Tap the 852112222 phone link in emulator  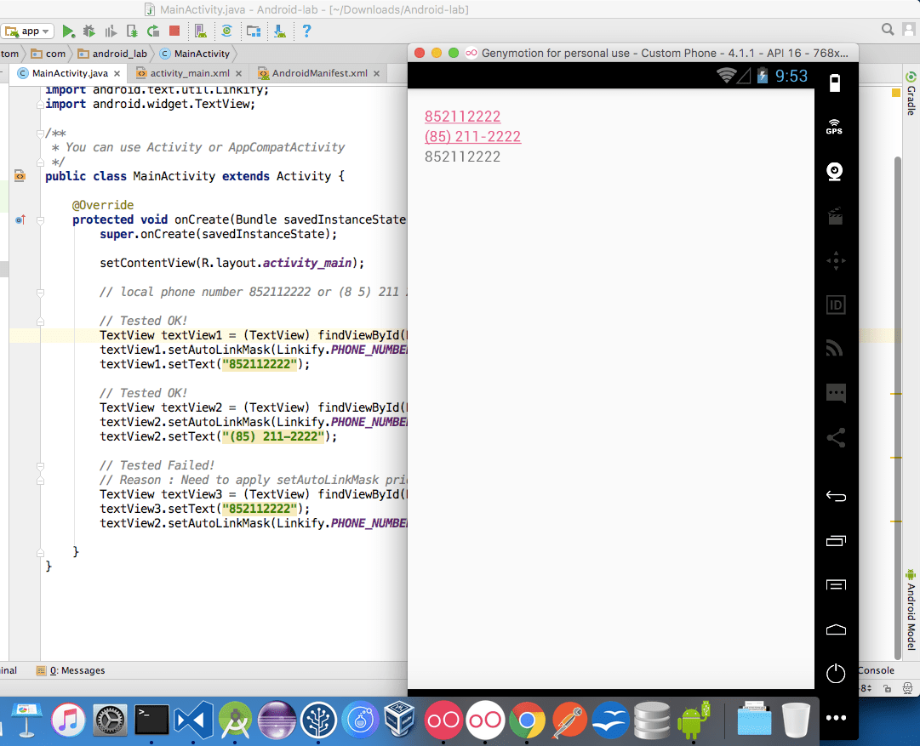point(462,117)
